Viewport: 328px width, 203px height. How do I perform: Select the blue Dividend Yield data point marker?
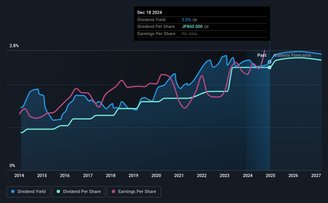(269, 62)
